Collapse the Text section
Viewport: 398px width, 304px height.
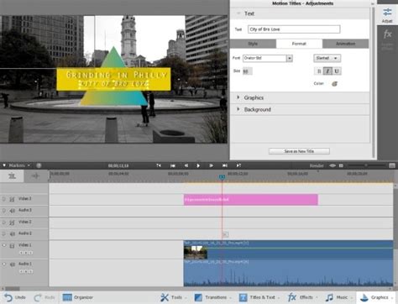click(x=238, y=13)
